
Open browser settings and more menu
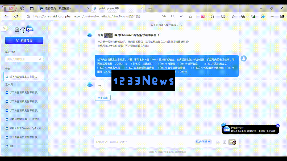[x=273, y=16]
